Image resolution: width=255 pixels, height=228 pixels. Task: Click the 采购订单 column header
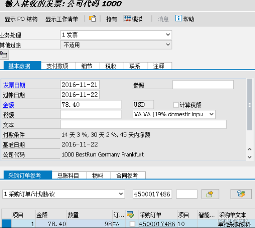[151, 215]
